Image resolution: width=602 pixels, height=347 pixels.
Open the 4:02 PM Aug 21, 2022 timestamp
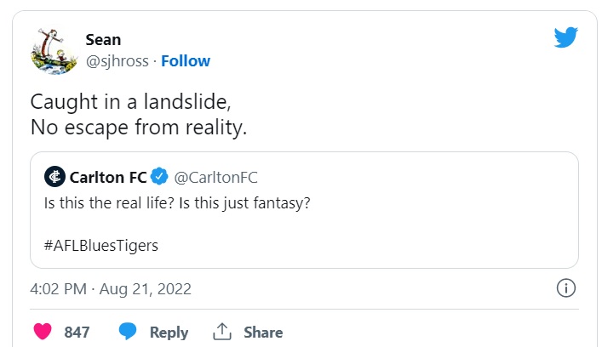click(x=111, y=288)
